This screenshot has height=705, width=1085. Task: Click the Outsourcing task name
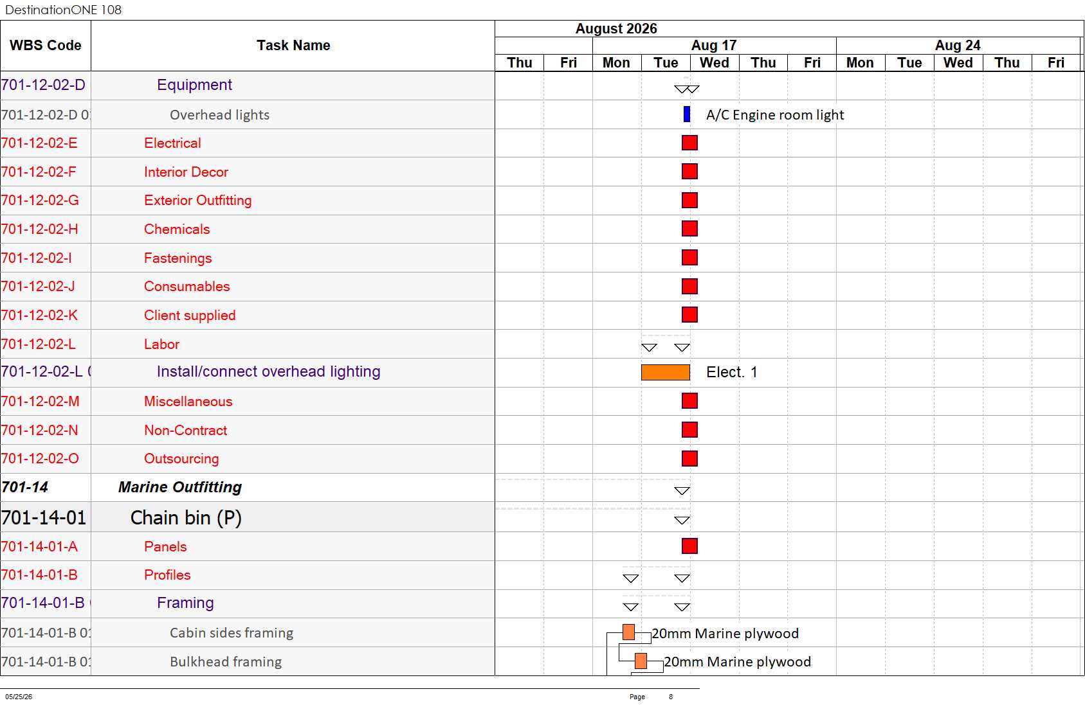[x=181, y=459]
